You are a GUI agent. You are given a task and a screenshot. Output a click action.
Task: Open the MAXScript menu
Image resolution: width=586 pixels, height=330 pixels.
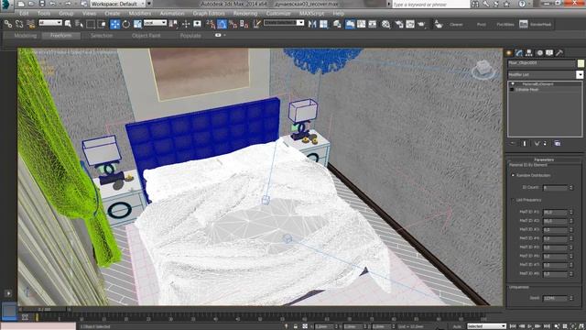point(312,13)
